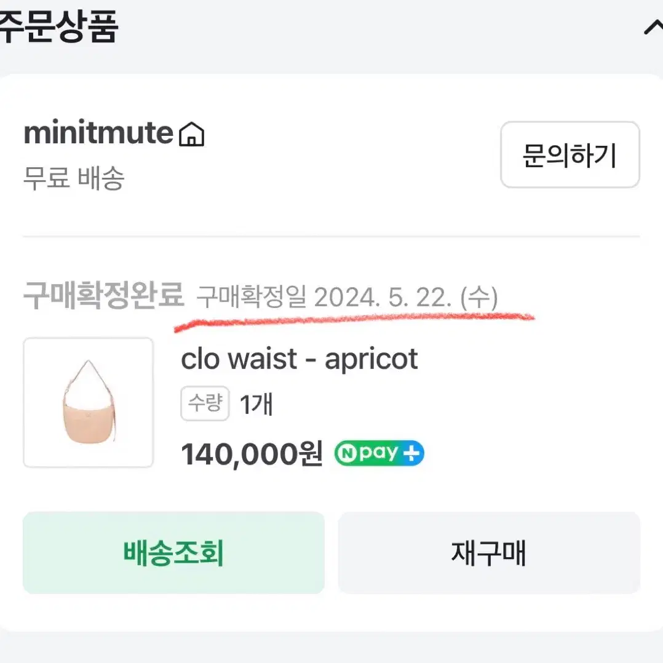
Task: Open the minitmute store home icon
Action: tap(191, 134)
